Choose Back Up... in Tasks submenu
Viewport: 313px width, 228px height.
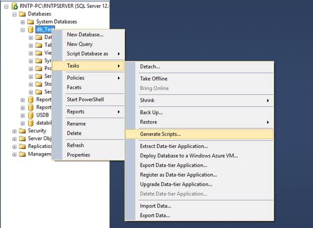[x=199, y=112]
